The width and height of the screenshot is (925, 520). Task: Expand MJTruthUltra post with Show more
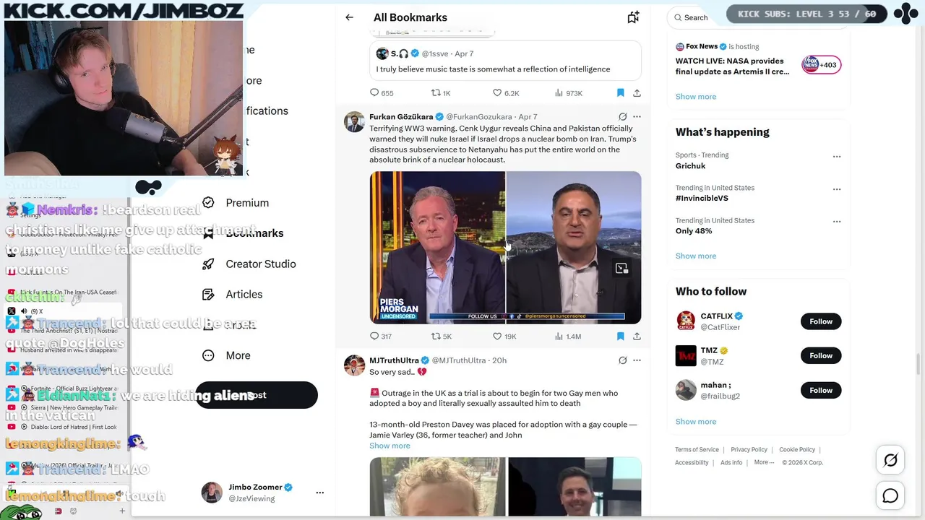[x=390, y=446]
